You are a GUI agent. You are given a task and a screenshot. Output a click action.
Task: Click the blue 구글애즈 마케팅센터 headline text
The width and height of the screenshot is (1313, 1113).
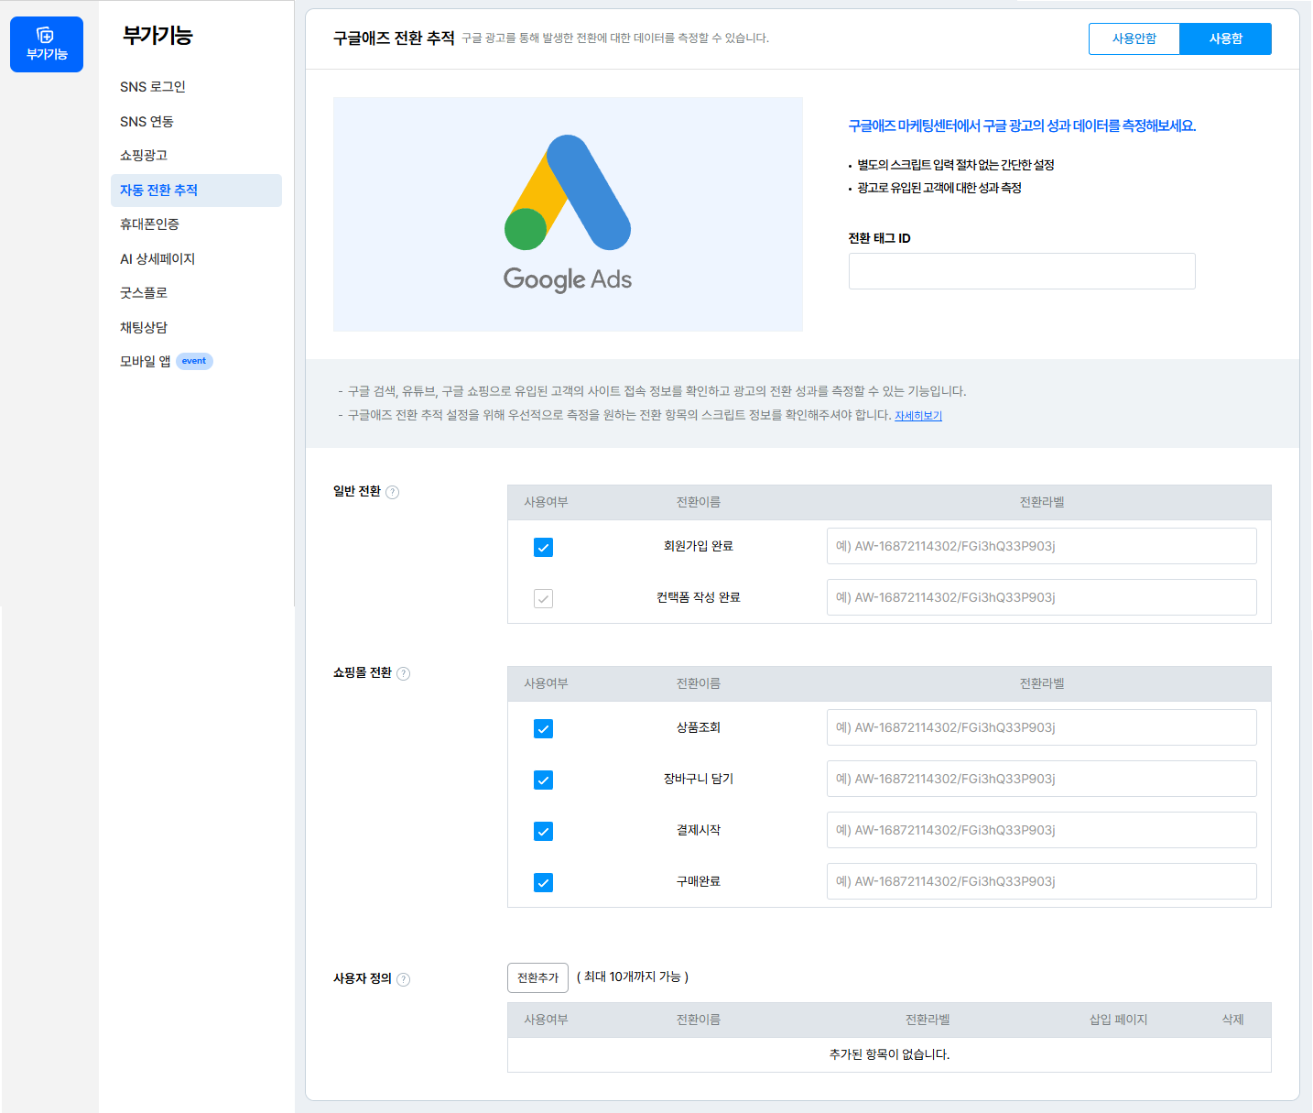[x=1022, y=125]
